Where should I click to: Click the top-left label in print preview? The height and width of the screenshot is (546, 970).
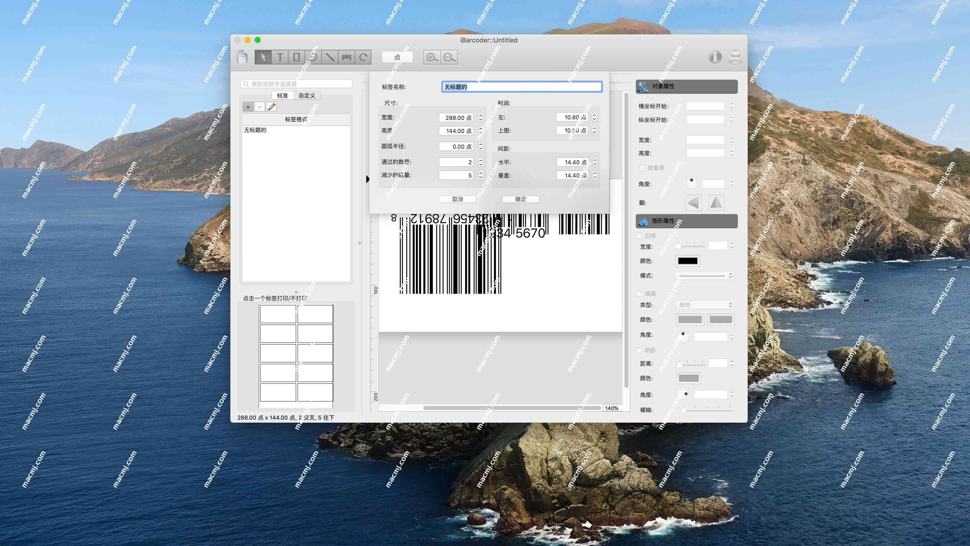[278, 314]
